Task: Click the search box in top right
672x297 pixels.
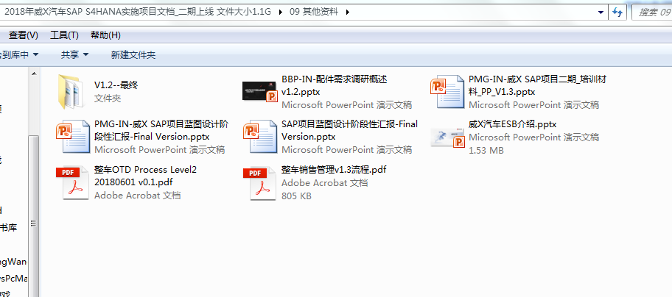Action: point(652,12)
